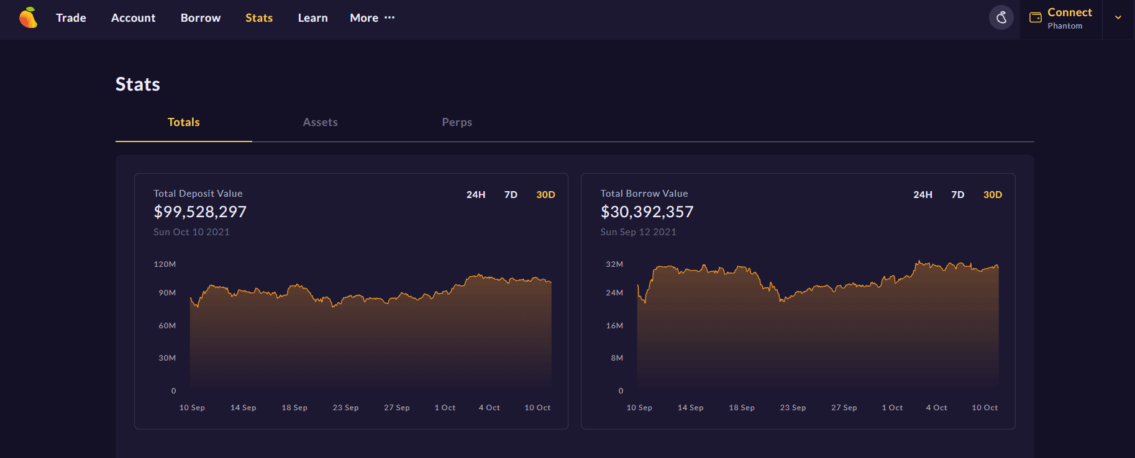Switch to the Perps tab
Screen dimensions: 1135x458
(457, 122)
